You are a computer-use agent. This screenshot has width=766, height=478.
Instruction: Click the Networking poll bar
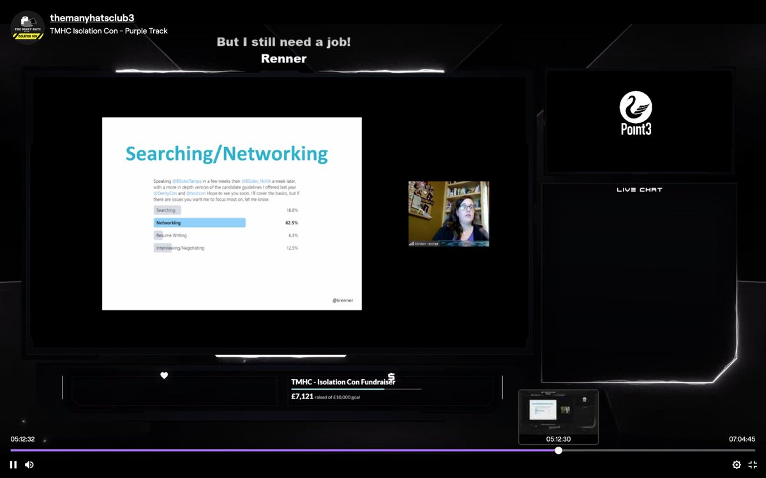point(199,222)
